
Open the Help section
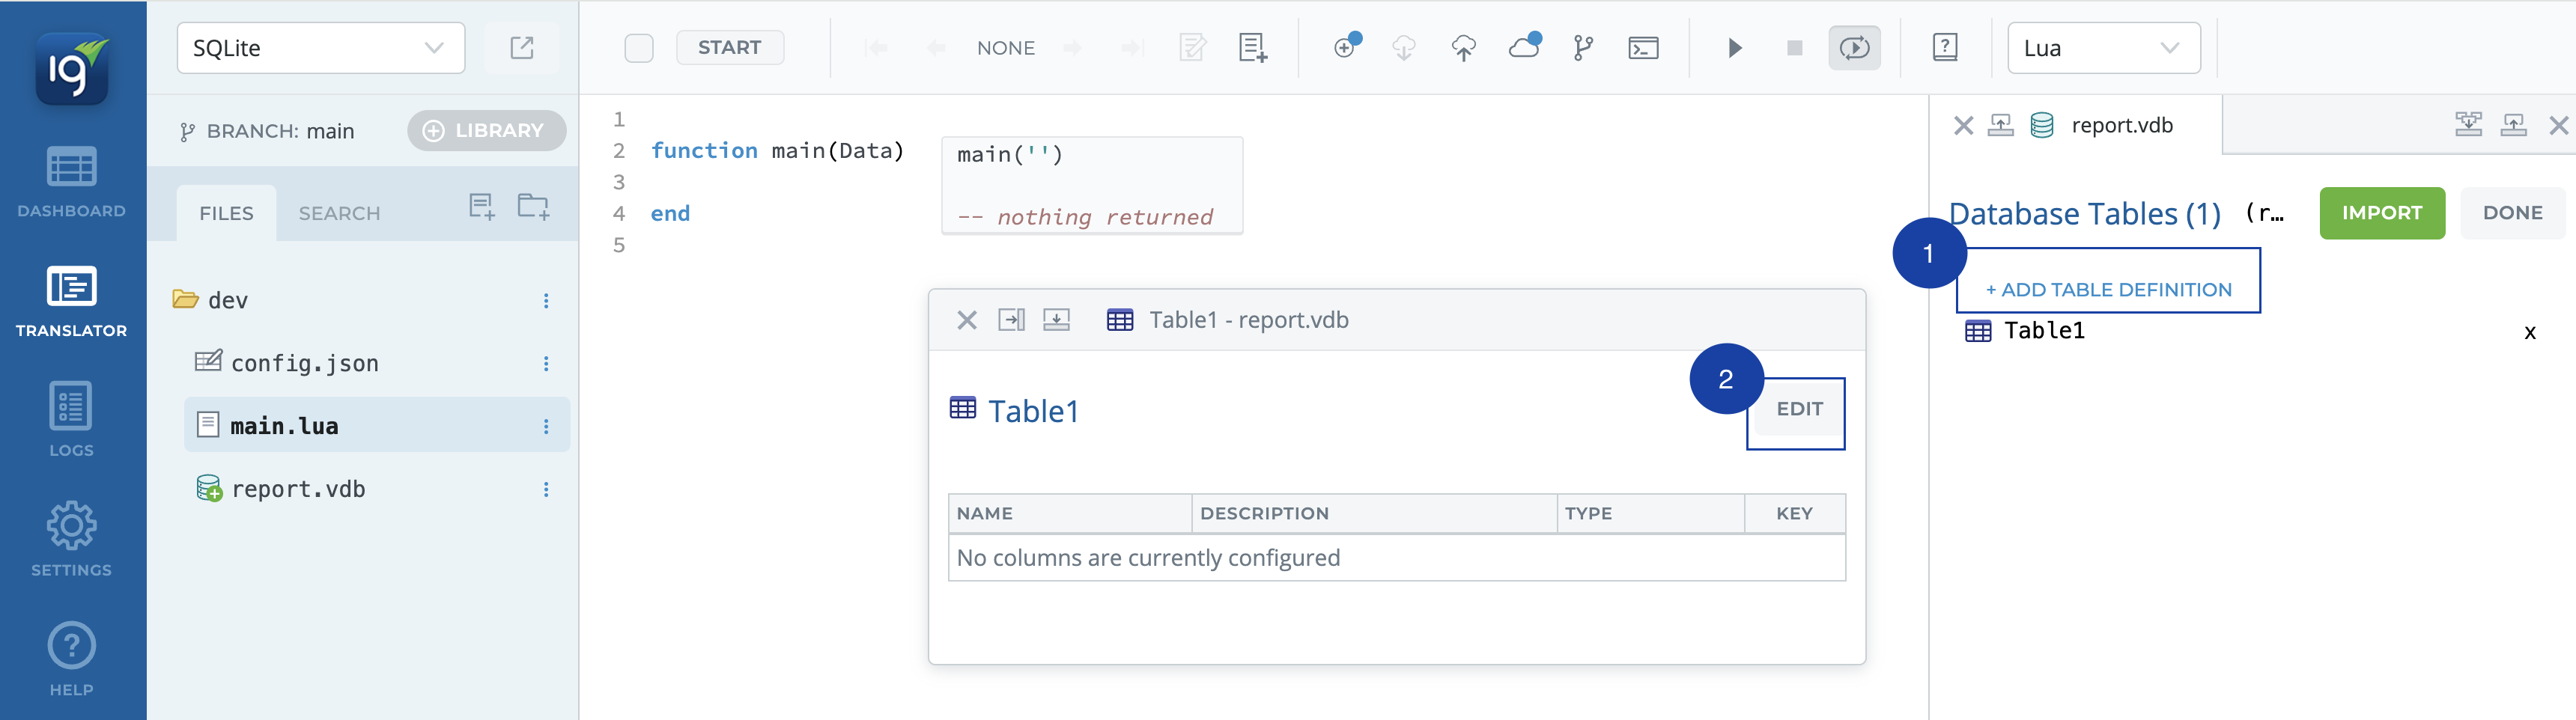(x=72, y=660)
